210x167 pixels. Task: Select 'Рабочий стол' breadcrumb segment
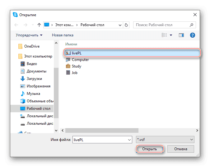92,25
